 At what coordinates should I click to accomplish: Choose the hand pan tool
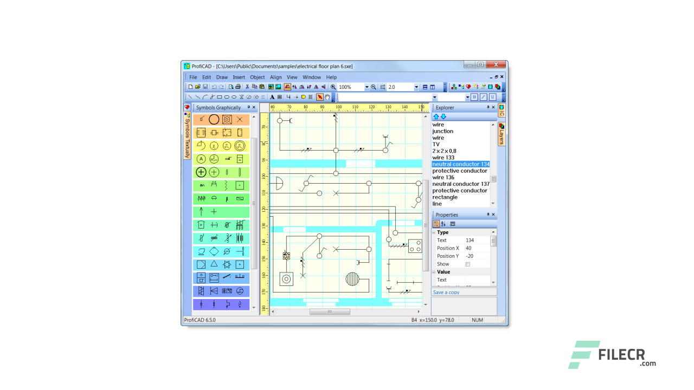pos(327,97)
